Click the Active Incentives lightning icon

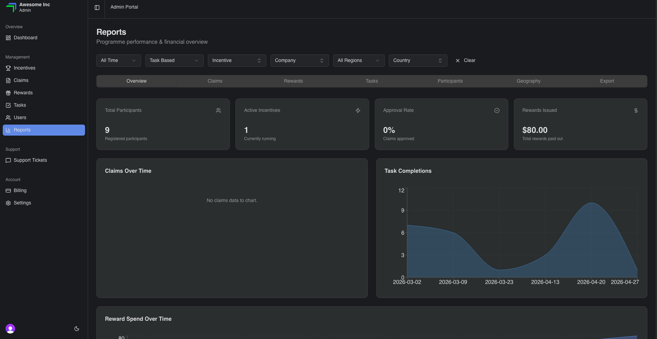pyautogui.click(x=358, y=110)
